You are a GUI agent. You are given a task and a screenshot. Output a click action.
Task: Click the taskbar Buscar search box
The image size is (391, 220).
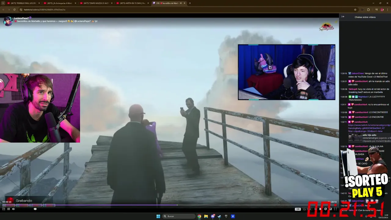(x=179, y=216)
